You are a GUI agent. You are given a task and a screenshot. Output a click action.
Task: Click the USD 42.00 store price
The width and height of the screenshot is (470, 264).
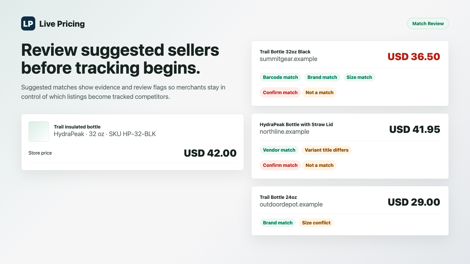(x=210, y=153)
